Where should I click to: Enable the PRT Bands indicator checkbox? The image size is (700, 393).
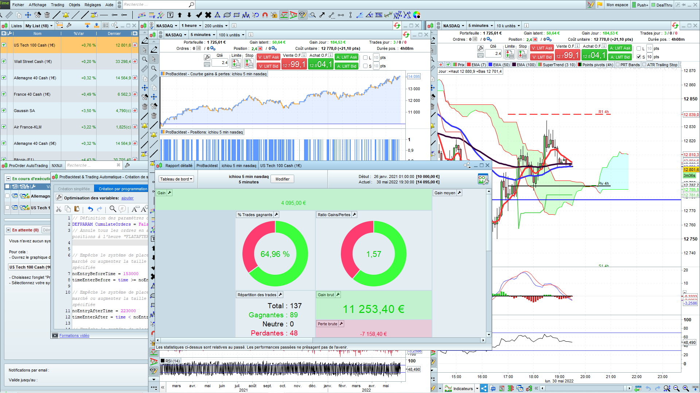(x=618, y=65)
